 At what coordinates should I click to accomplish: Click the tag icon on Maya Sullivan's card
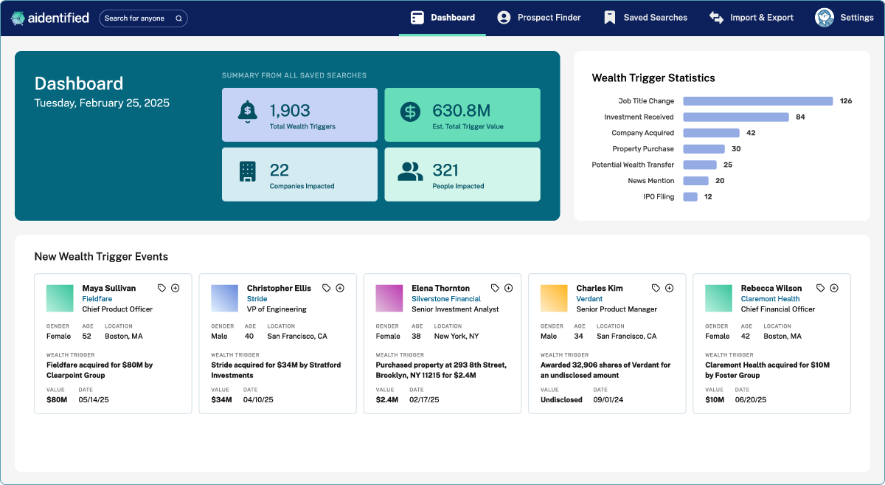click(162, 288)
